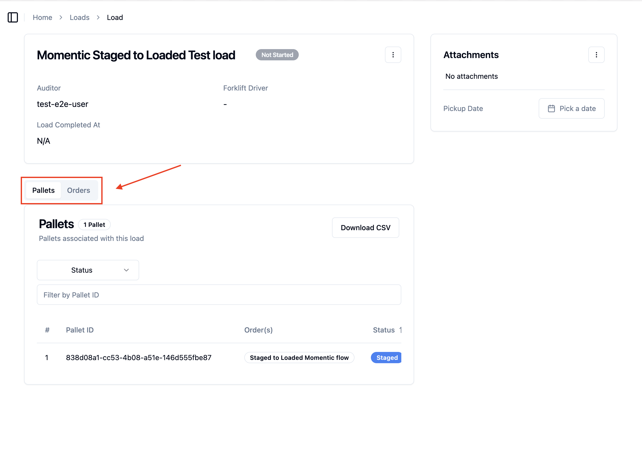This screenshot has width=642, height=466.
Task: Open the load card three-dot menu
Action: (393, 55)
